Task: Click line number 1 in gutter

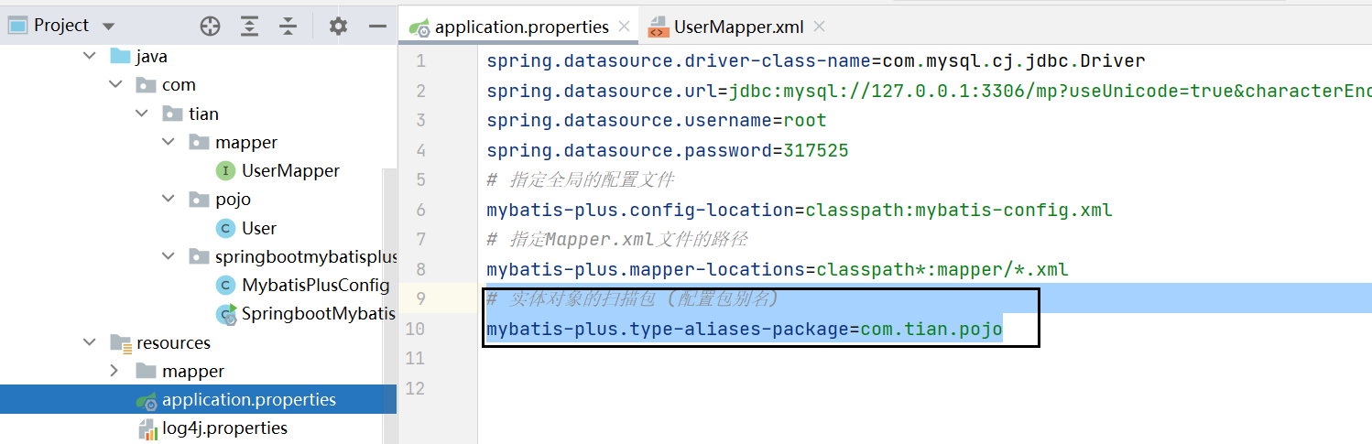Action: tap(420, 61)
